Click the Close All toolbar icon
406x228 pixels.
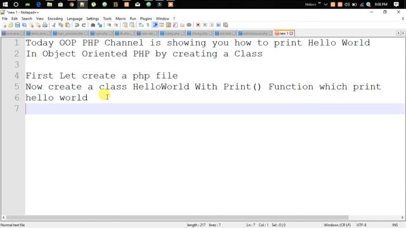pyautogui.click(x=38, y=25)
